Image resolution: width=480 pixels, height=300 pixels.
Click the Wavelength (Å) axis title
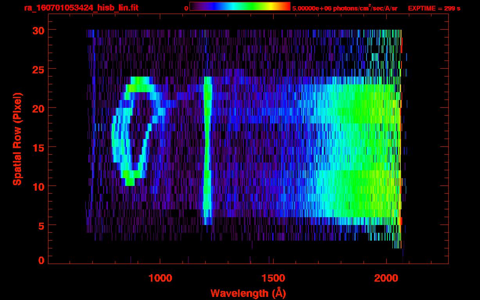pos(248,293)
